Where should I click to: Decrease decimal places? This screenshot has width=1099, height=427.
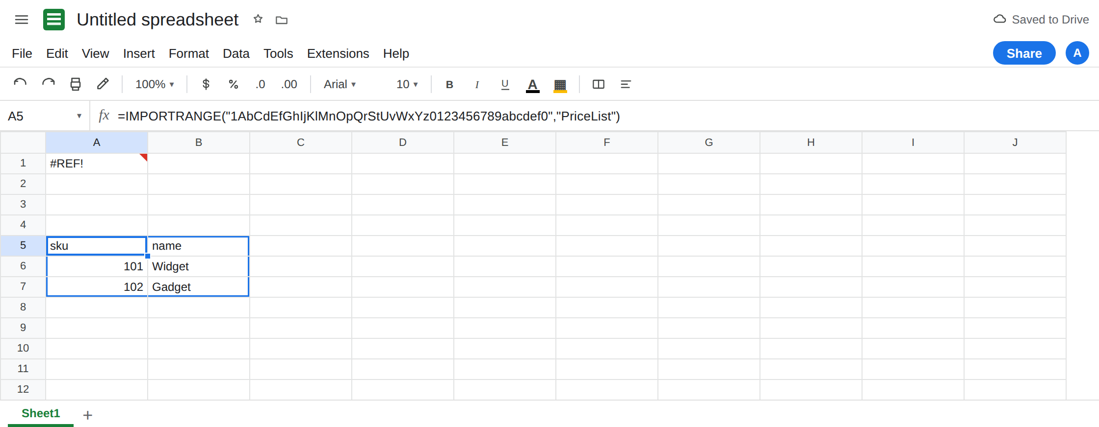(x=261, y=84)
